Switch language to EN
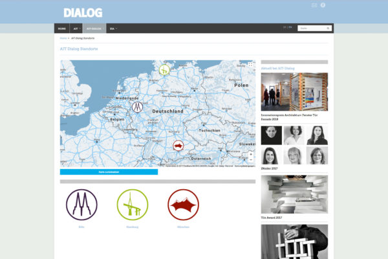This screenshot has width=388, height=259. pos(290,27)
